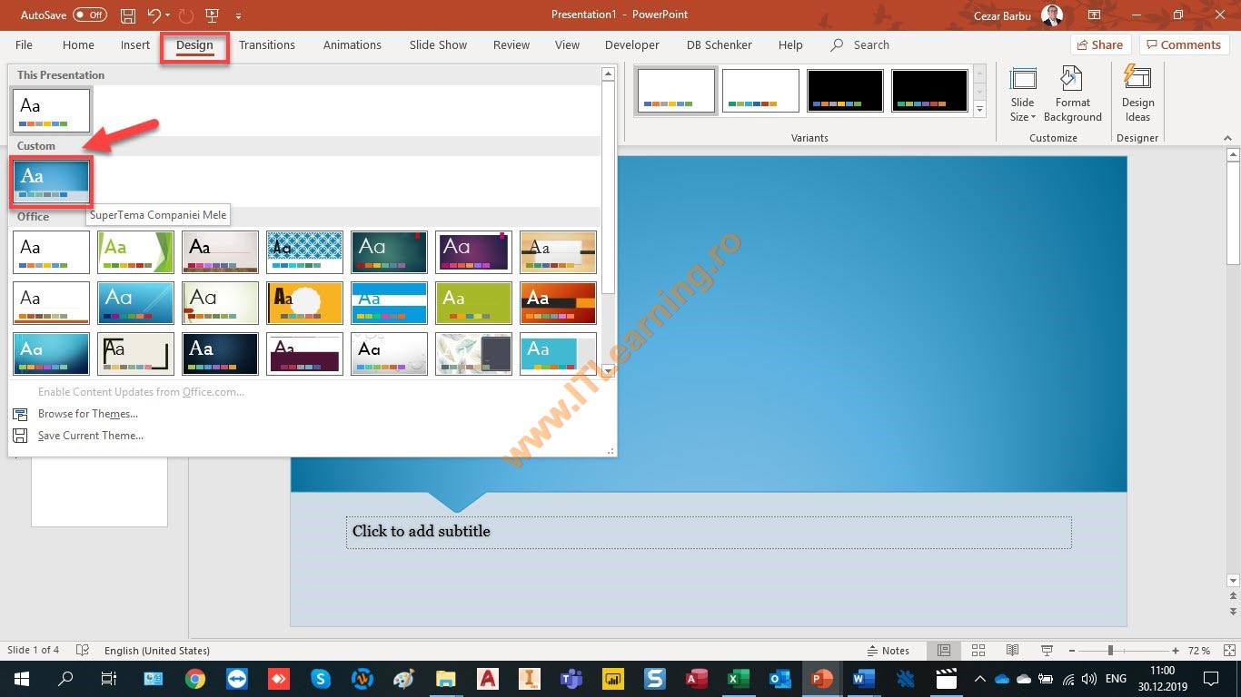Expand the Variants gallery More arrow

(979, 109)
